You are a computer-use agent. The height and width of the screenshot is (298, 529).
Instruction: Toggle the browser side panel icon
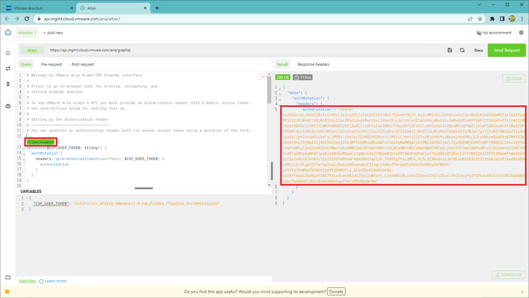pyautogui.click(x=502, y=19)
